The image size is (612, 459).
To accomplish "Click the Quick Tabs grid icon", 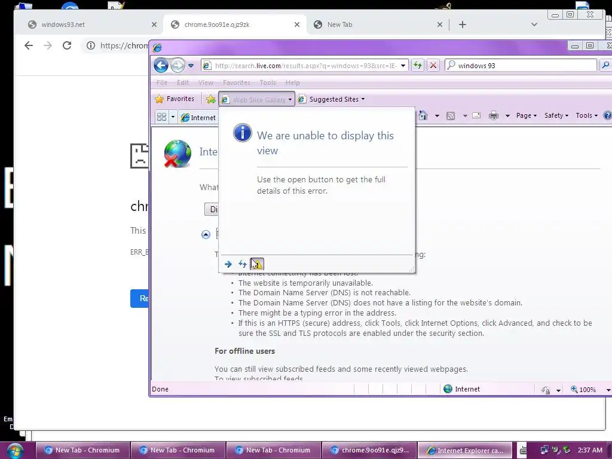I will (161, 117).
